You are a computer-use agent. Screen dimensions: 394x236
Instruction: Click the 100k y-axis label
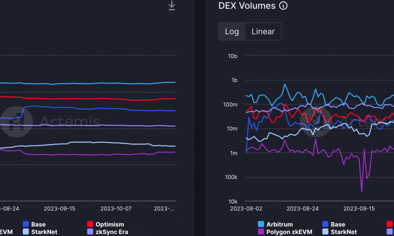click(x=231, y=177)
